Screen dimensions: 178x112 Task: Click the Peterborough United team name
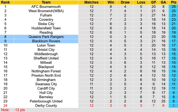pyautogui.click(x=46, y=101)
